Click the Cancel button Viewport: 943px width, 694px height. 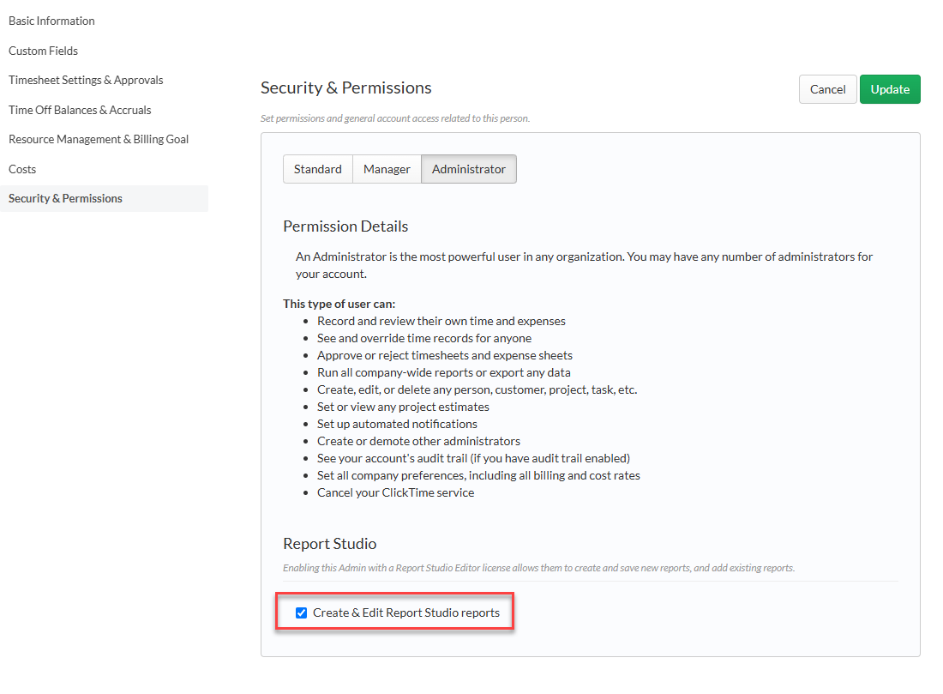tap(827, 89)
